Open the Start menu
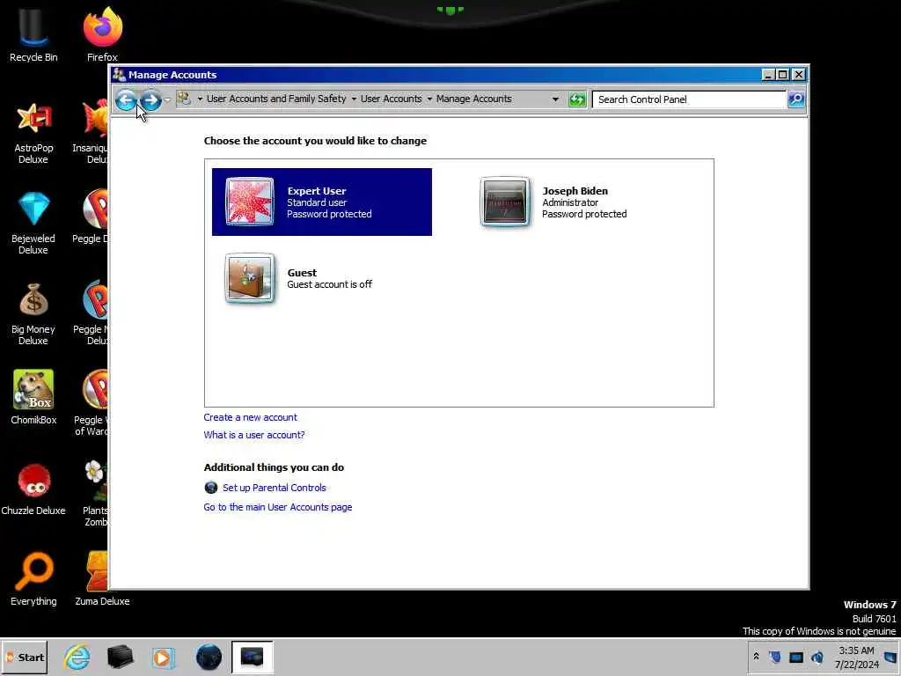 [x=24, y=657]
